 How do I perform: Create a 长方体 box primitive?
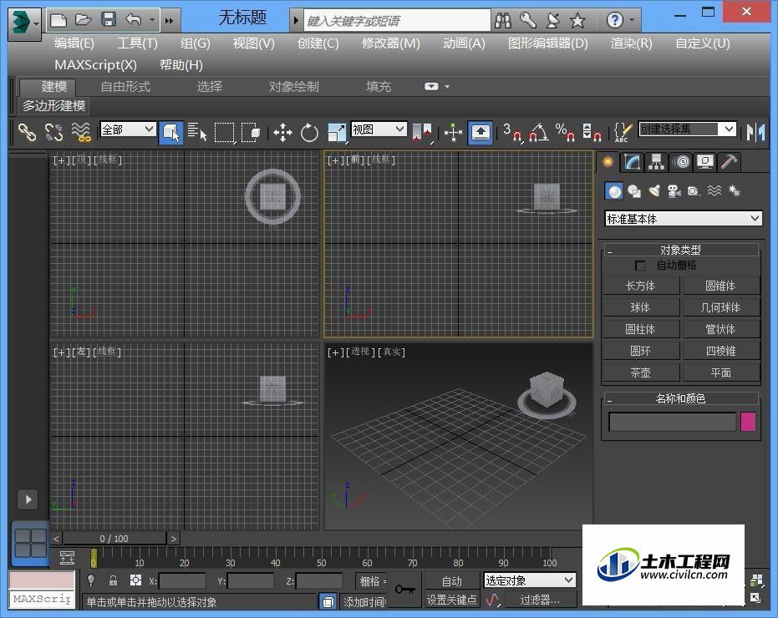pyautogui.click(x=641, y=286)
